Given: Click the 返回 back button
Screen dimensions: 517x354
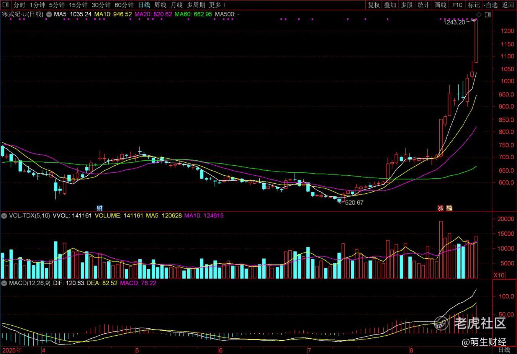Looking at the screenshot, I should point(508,5).
